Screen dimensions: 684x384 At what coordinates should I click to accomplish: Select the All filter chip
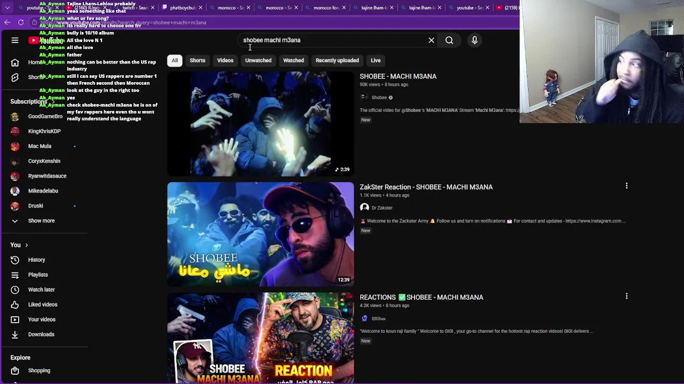[175, 60]
